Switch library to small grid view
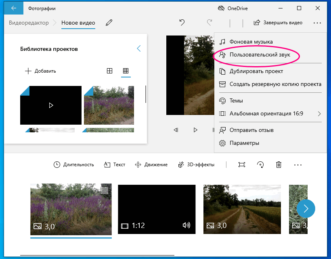 126,71
